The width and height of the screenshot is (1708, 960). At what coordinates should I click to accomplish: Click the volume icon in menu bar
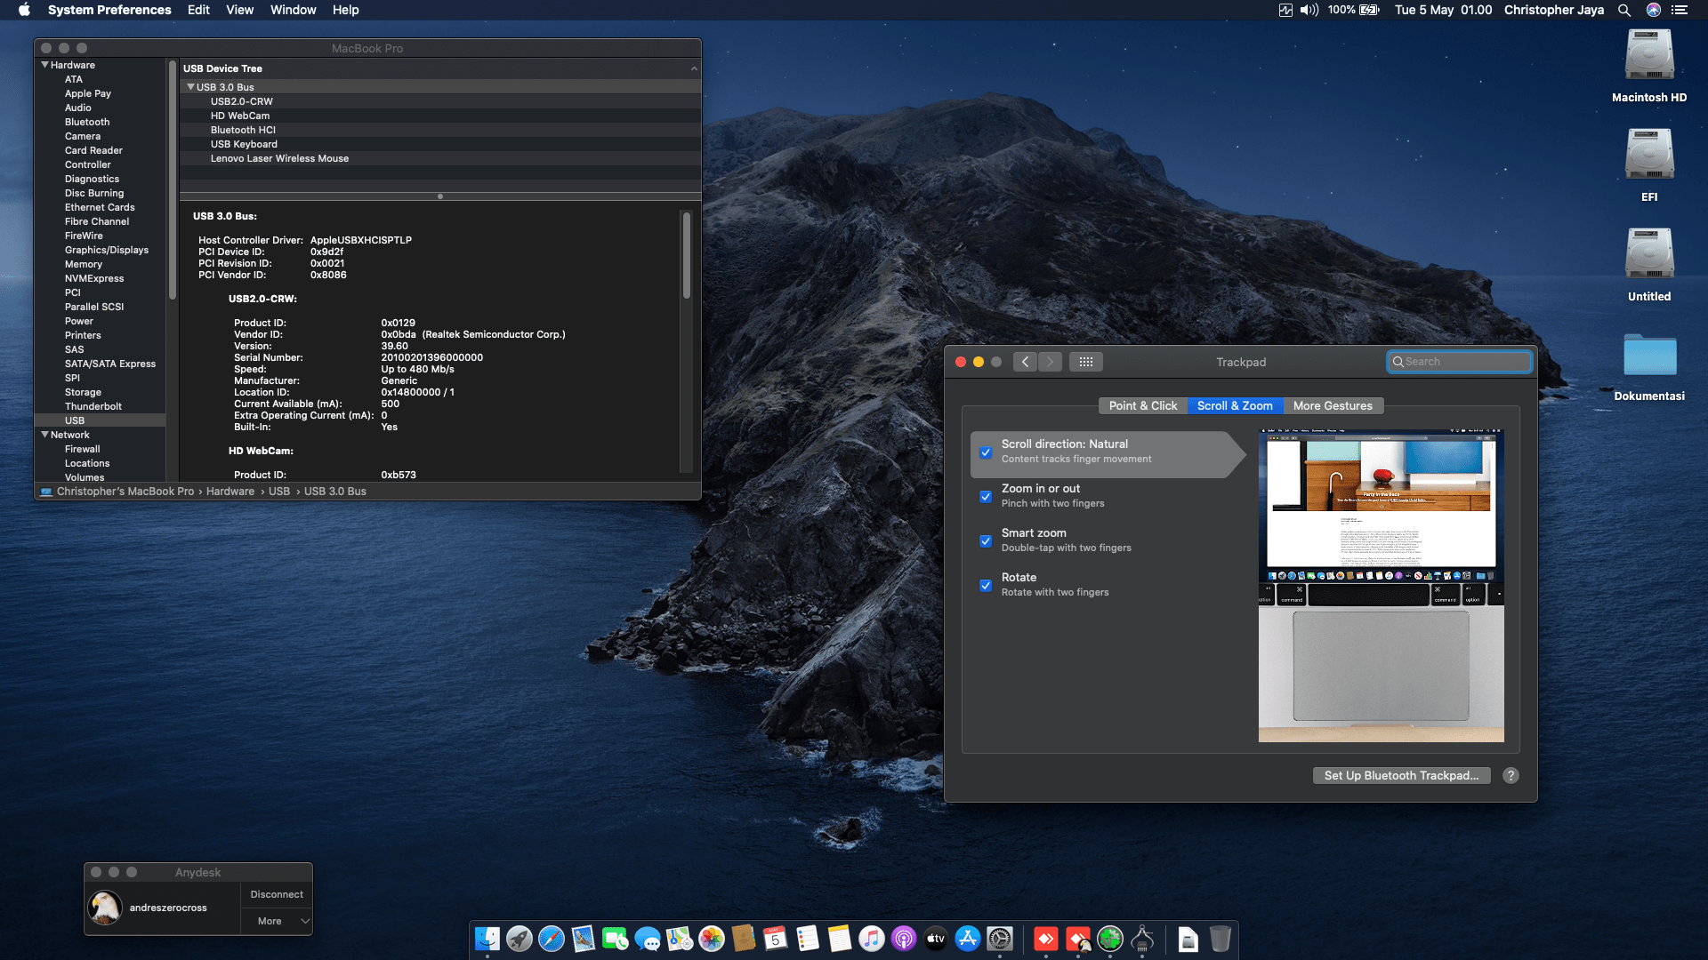coord(1309,10)
